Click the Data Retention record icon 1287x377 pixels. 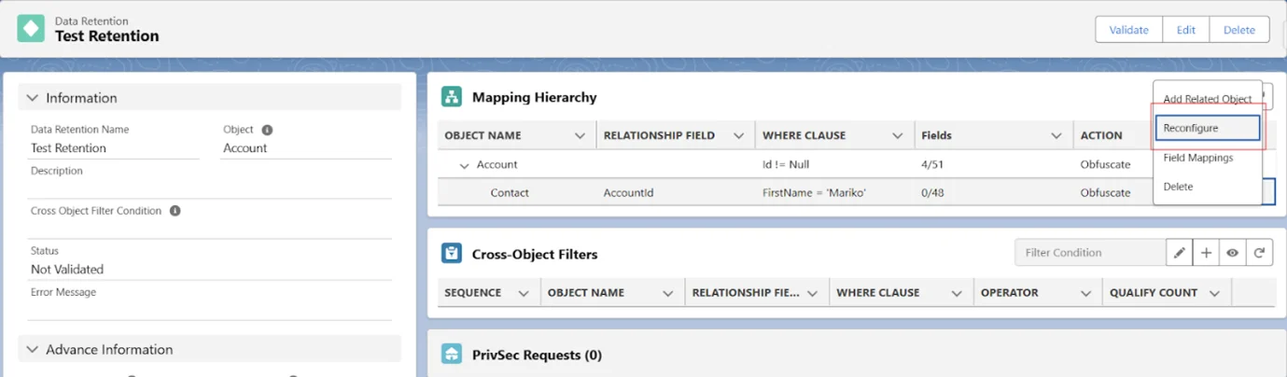(x=31, y=28)
